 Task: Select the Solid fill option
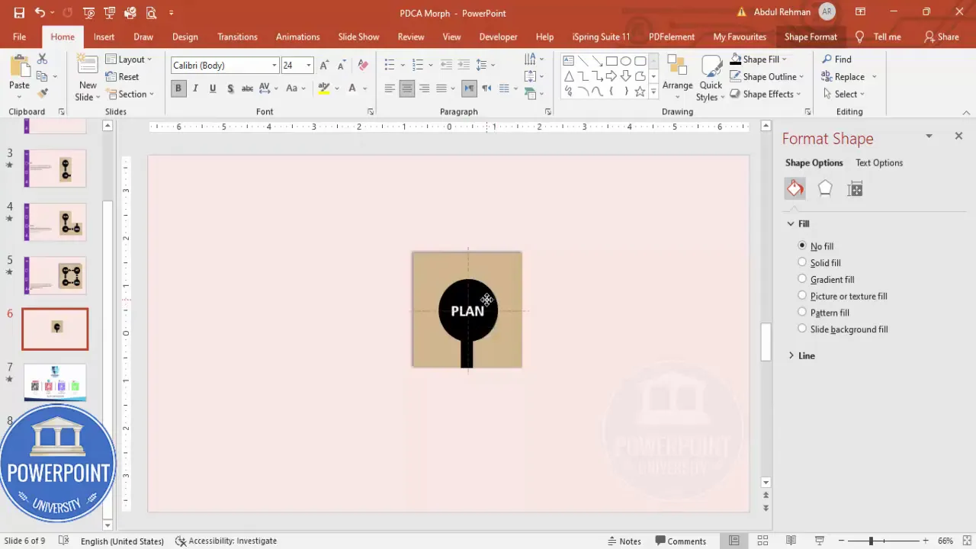pos(820,263)
